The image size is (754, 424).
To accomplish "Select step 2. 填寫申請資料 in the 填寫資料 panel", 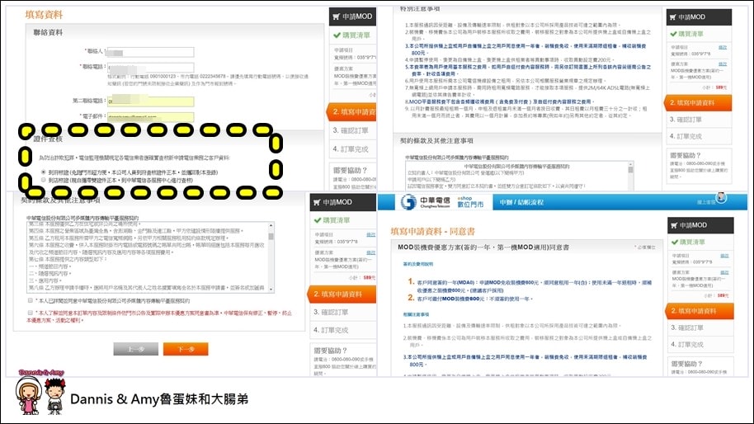I will 351,111.
